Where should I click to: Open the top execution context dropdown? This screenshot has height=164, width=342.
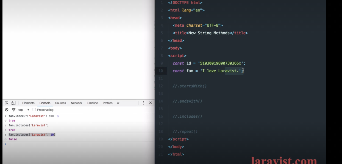point(24,110)
